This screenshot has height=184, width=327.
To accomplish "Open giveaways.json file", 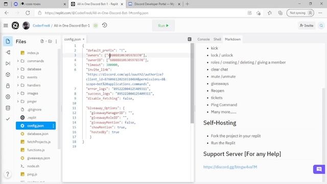I will coord(39,158).
